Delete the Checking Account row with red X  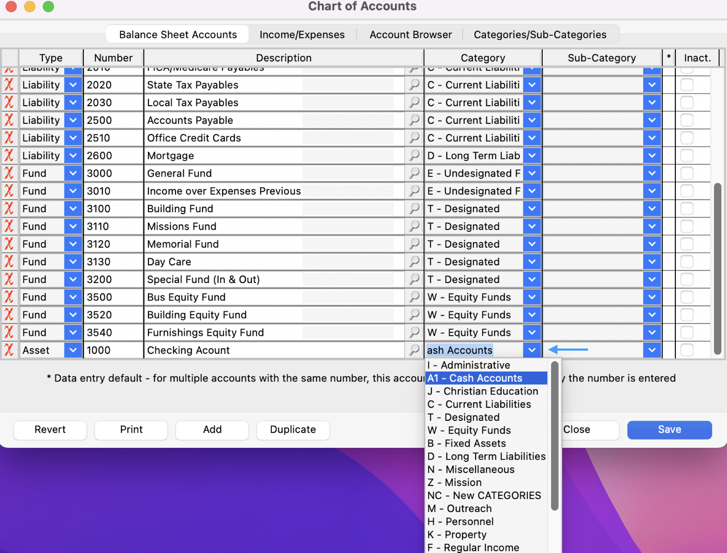pyautogui.click(x=9, y=350)
